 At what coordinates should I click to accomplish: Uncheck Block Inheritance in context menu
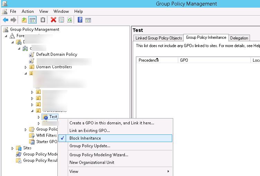85,138
